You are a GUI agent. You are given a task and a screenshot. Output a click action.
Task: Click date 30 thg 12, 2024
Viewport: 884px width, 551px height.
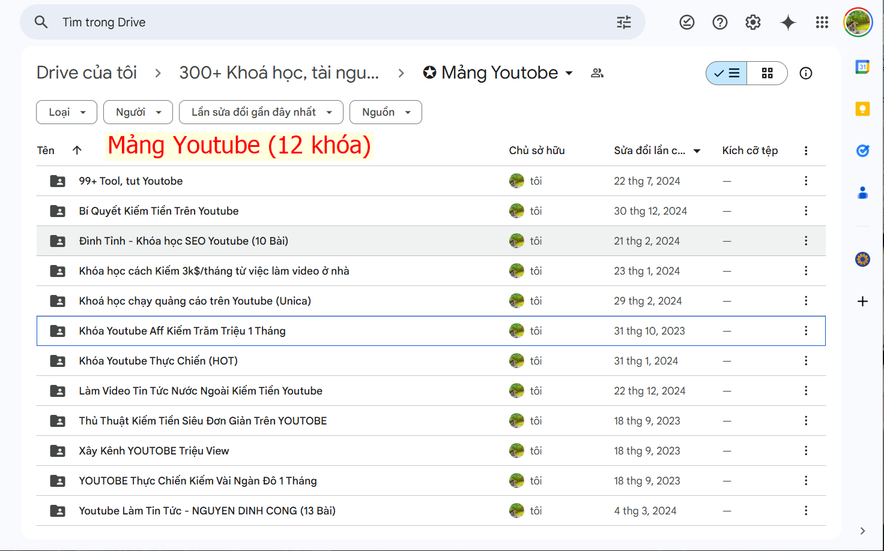click(x=650, y=211)
